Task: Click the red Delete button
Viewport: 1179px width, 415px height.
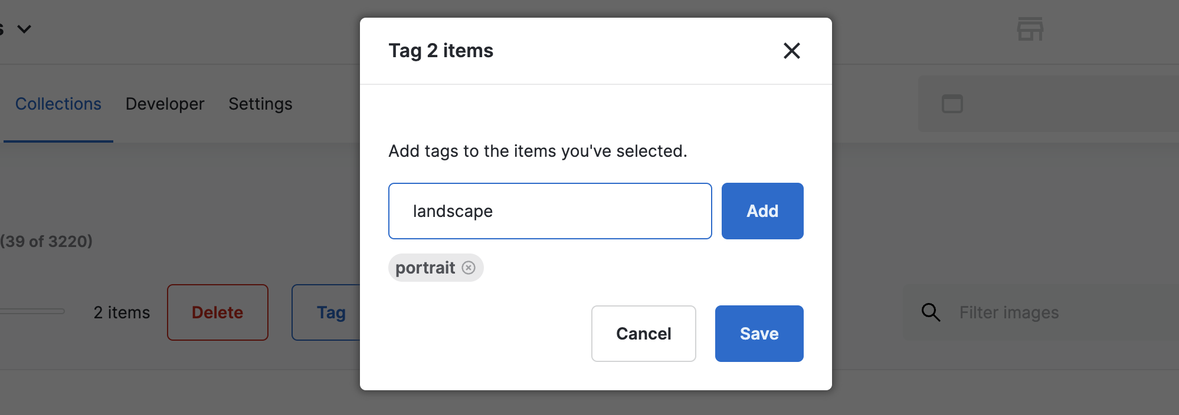Action: 217,312
